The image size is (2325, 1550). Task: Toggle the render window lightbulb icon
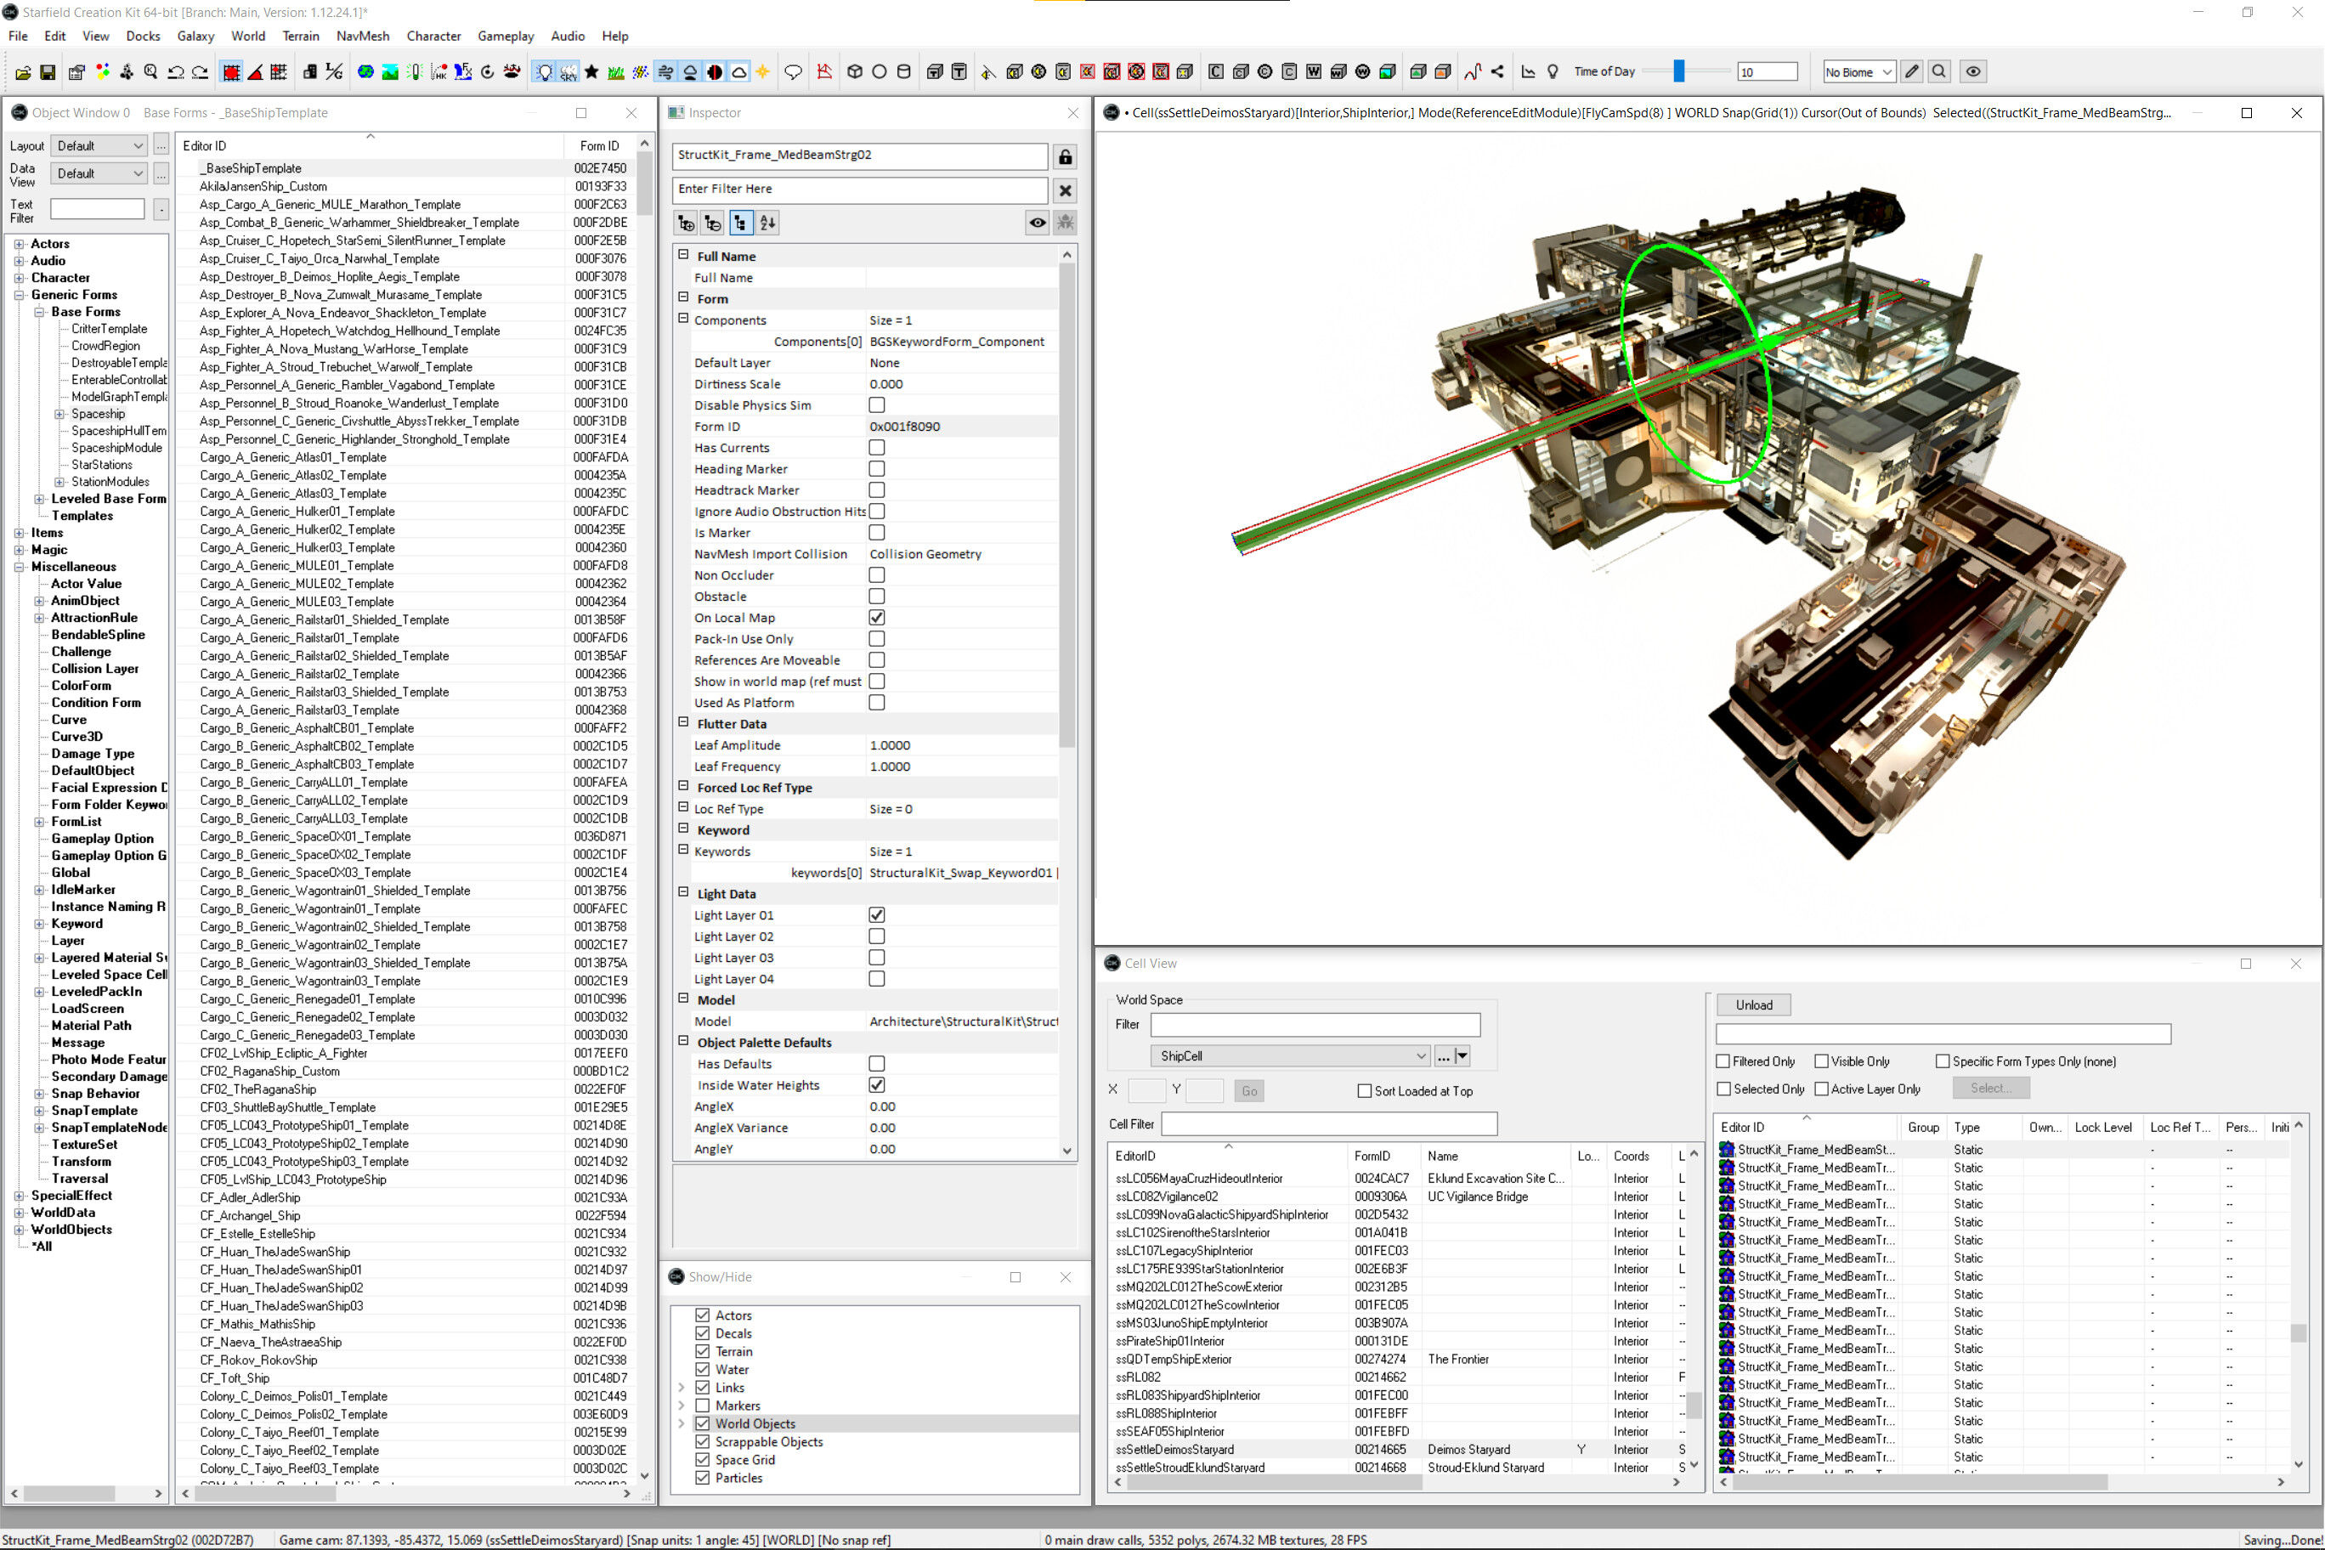click(x=545, y=71)
